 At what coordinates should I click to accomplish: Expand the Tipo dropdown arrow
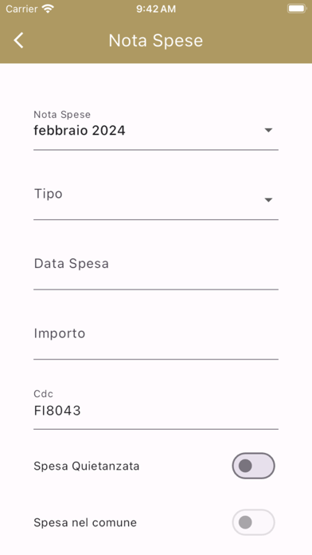pyautogui.click(x=268, y=200)
